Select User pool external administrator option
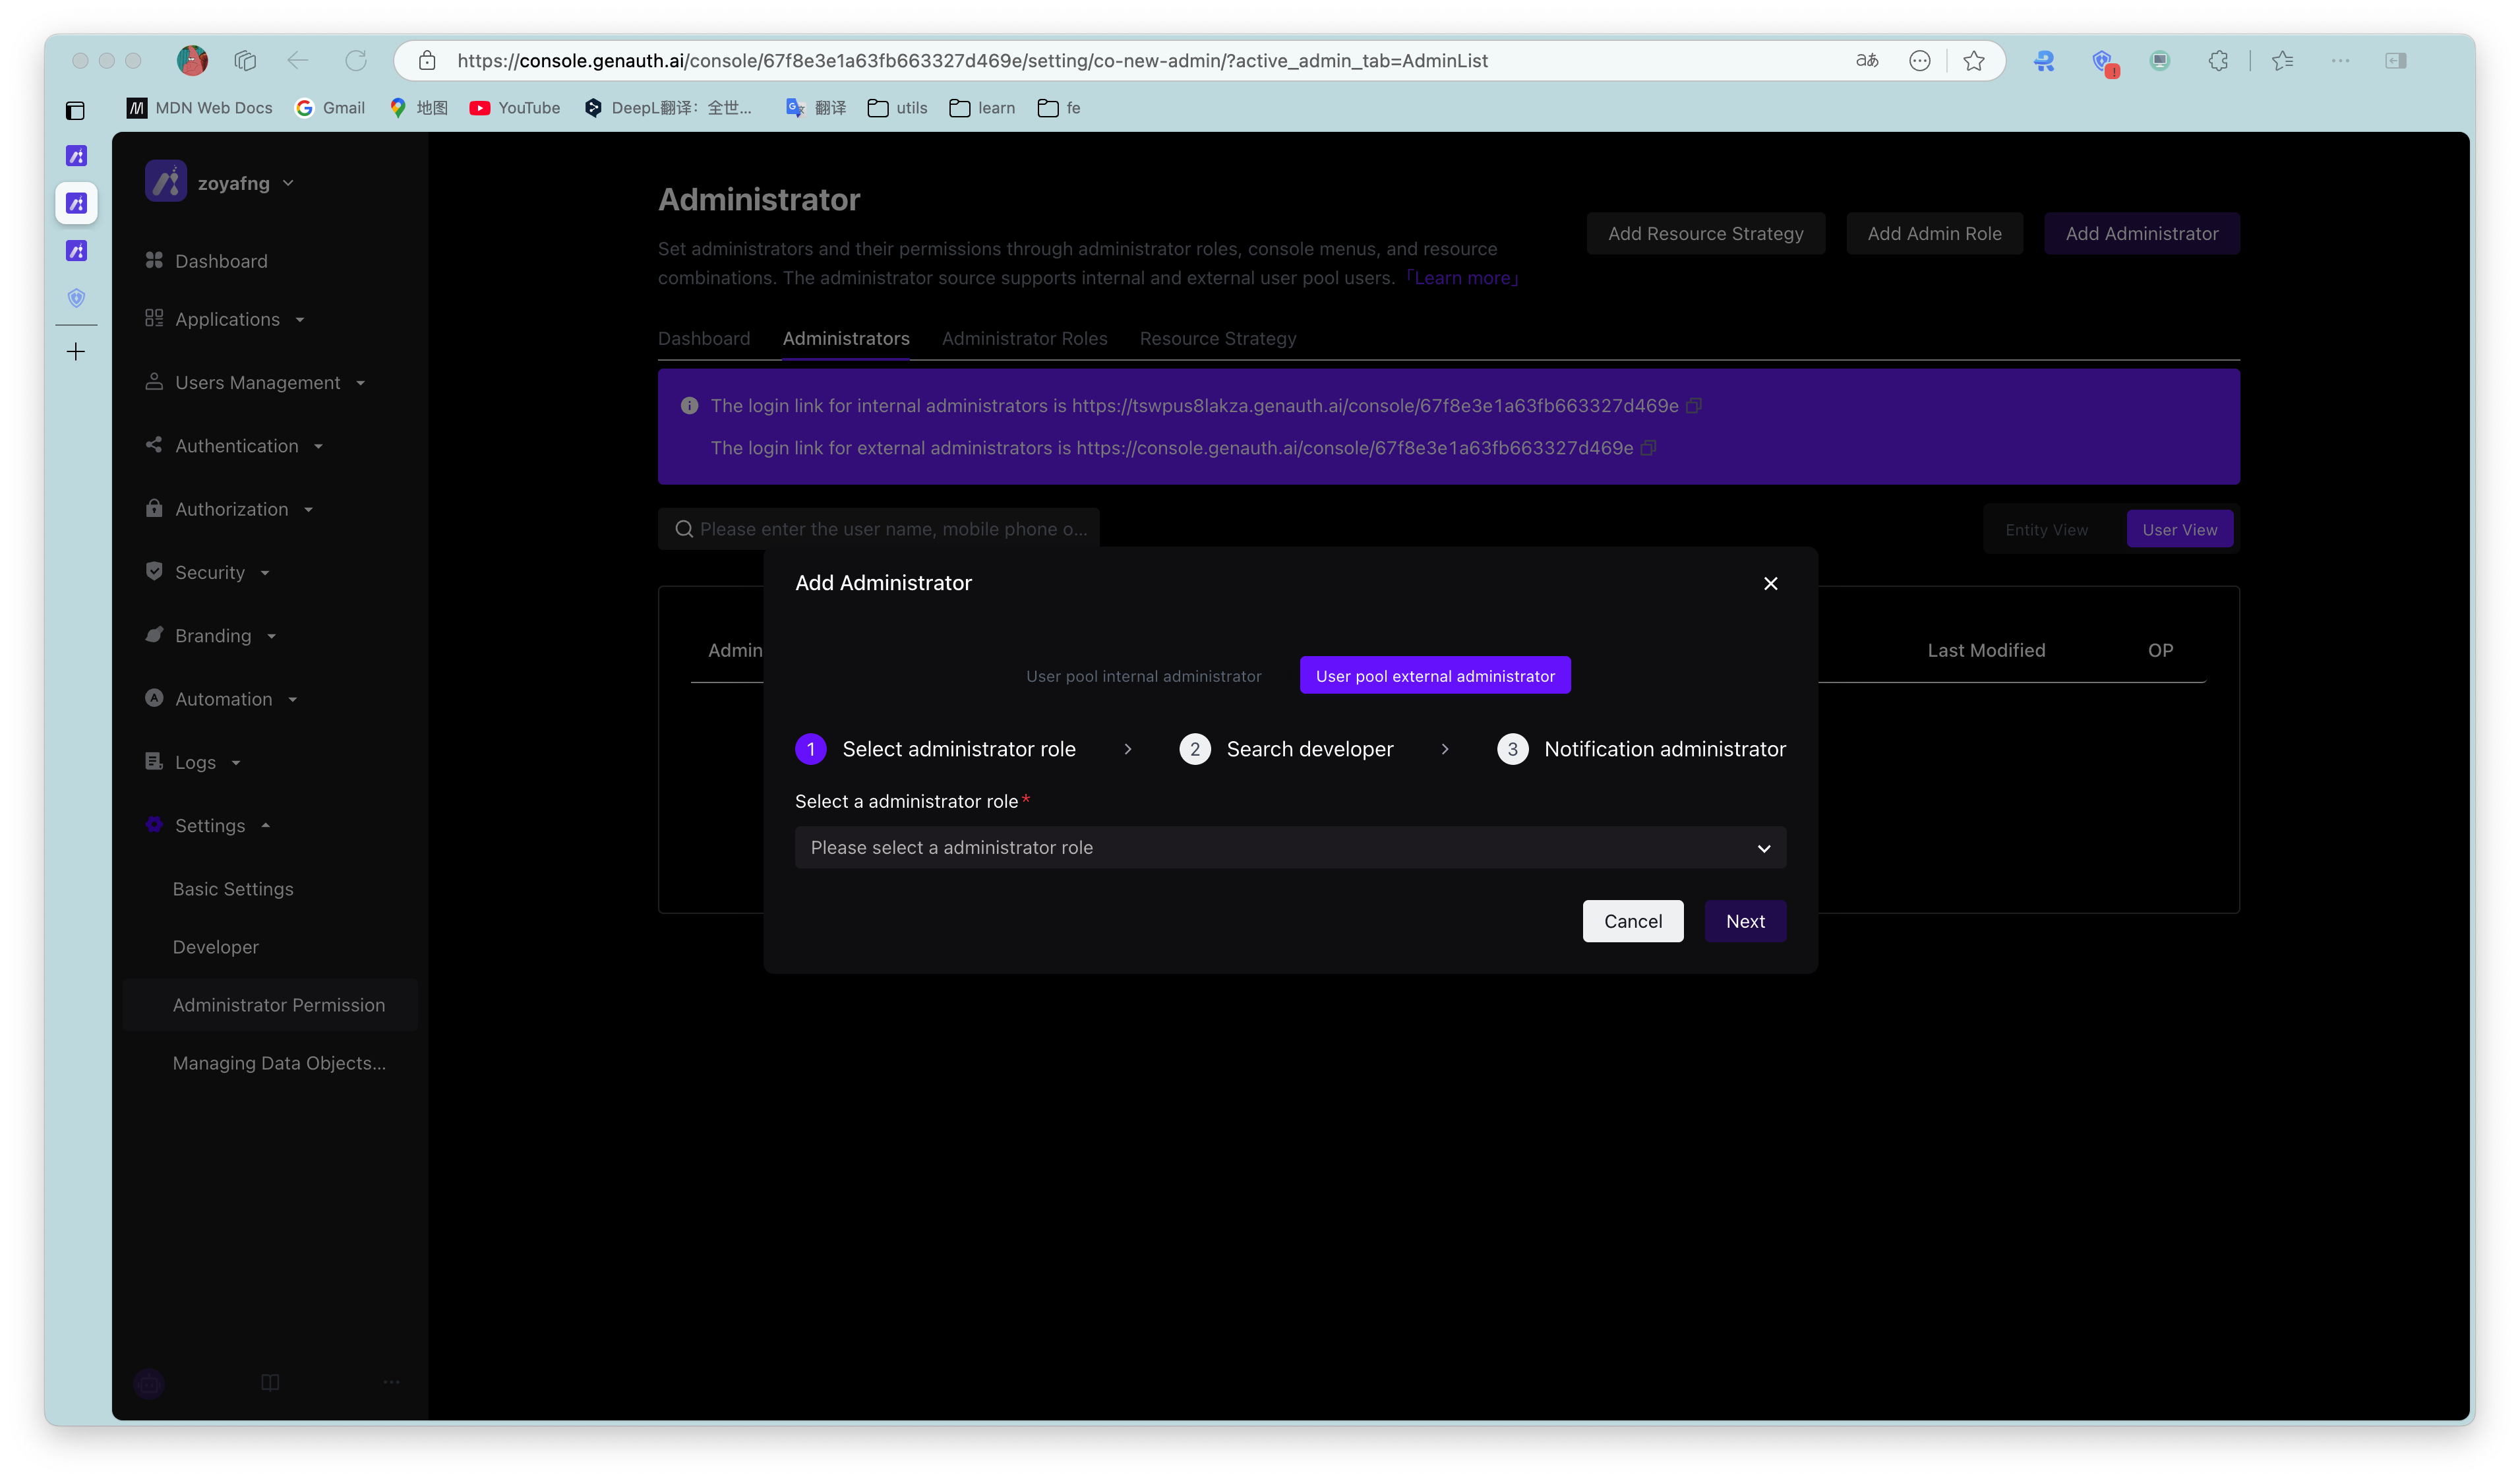The width and height of the screenshot is (2520, 1481). 1434,676
